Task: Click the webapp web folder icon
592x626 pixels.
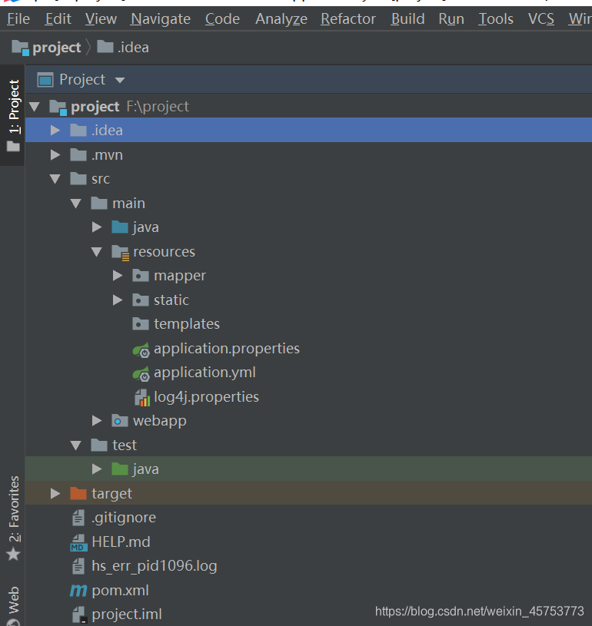Action: coord(119,421)
